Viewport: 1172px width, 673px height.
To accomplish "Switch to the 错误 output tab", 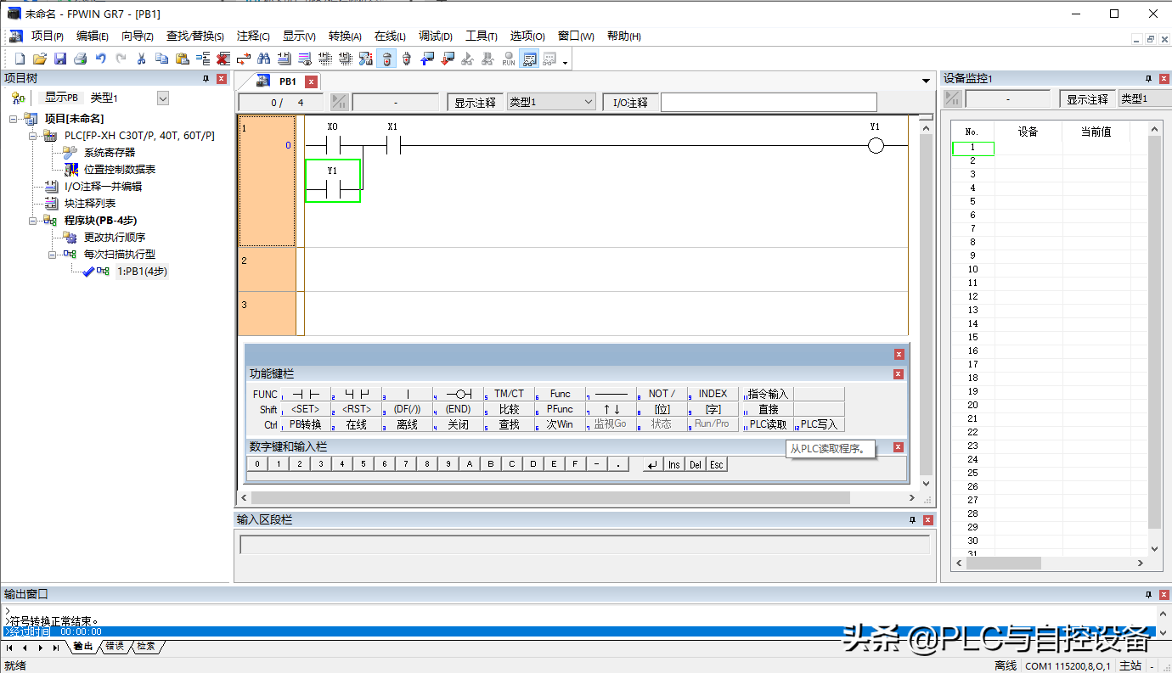I will tap(115, 647).
